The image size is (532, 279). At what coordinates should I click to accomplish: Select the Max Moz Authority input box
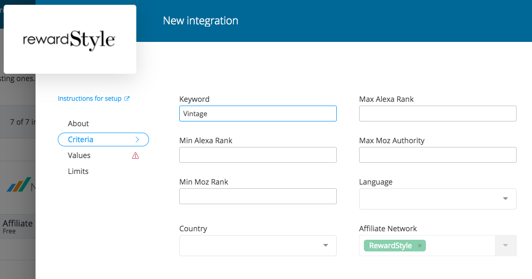coord(438,155)
